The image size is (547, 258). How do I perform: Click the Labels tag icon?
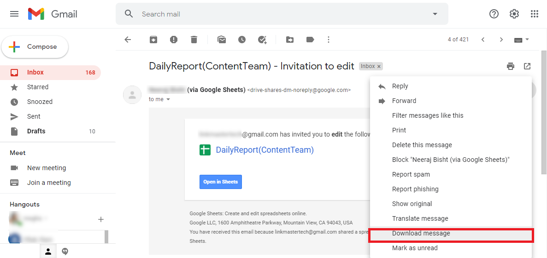point(310,40)
